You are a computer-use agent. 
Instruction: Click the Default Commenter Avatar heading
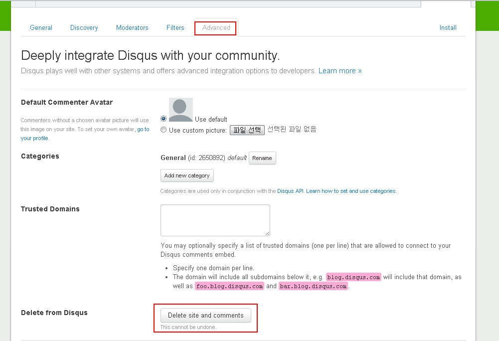pos(67,102)
